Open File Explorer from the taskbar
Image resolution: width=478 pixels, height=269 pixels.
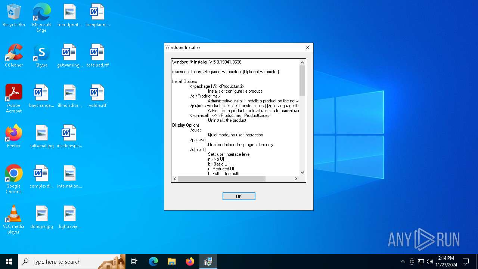(x=172, y=262)
